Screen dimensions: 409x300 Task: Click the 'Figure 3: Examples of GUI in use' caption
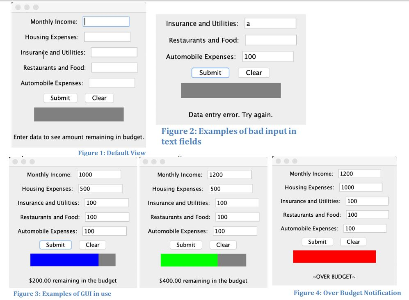(62, 294)
